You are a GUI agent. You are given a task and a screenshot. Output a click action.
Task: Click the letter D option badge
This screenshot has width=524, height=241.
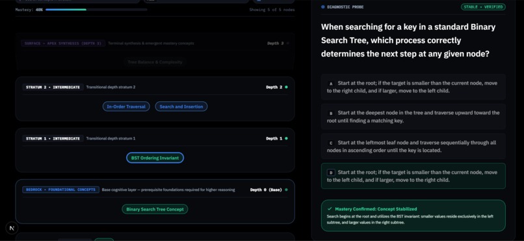(331, 173)
